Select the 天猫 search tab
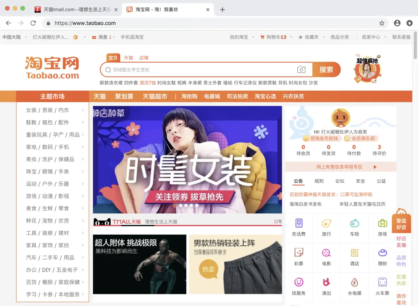The image size is (418, 306). tap(128, 58)
